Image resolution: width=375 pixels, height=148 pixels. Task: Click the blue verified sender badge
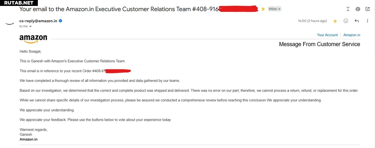click(60, 21)
